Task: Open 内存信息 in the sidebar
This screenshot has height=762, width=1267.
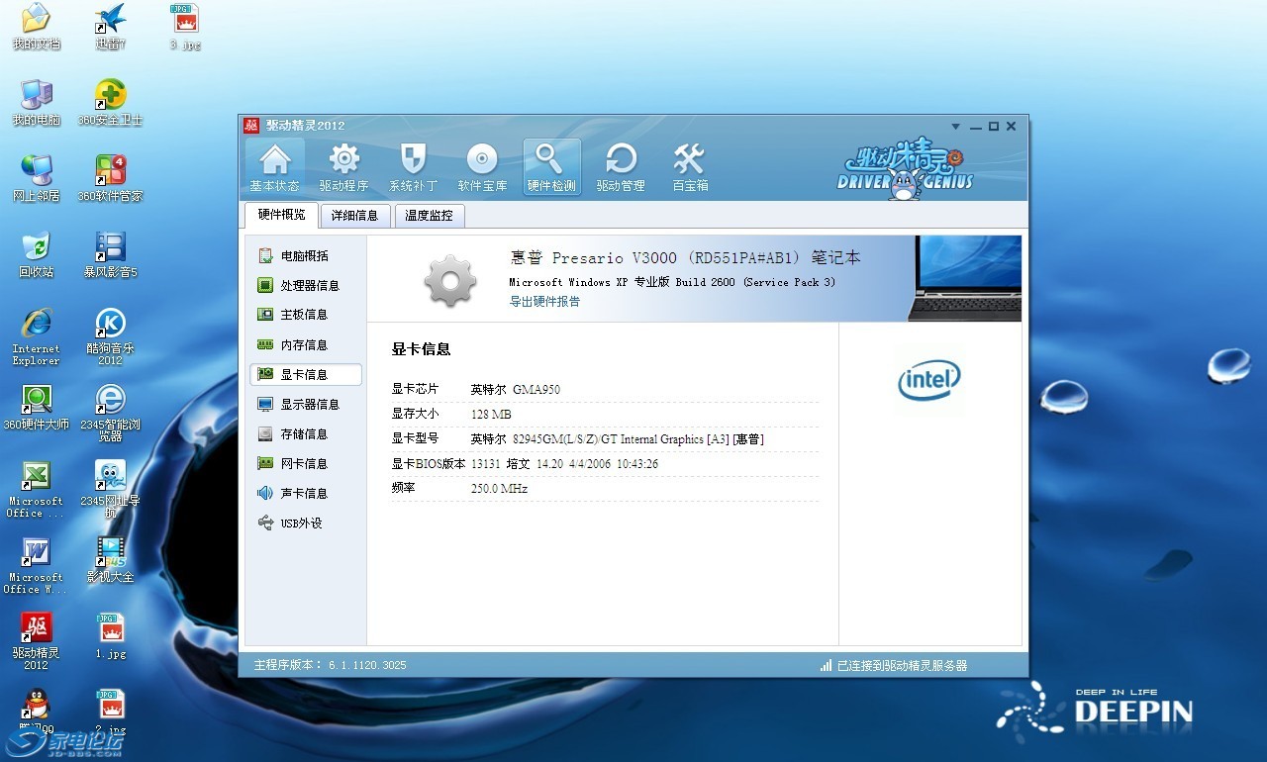Action: (x=303, y=345)
